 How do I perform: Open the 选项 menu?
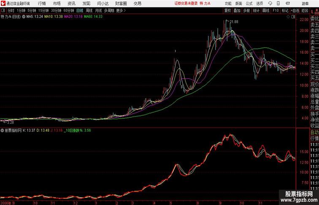click(x=260, y=3)
